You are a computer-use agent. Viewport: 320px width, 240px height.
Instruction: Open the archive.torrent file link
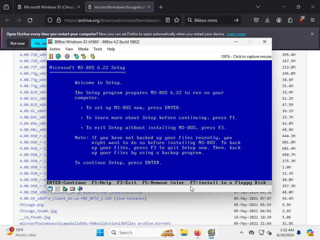click(95, 223)
